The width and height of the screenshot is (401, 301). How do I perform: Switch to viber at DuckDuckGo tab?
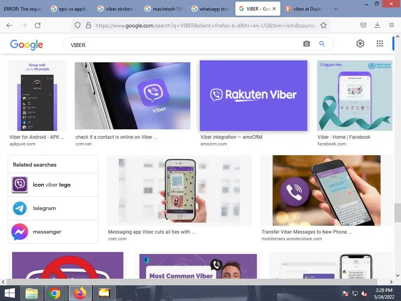[x=304, y=9]
